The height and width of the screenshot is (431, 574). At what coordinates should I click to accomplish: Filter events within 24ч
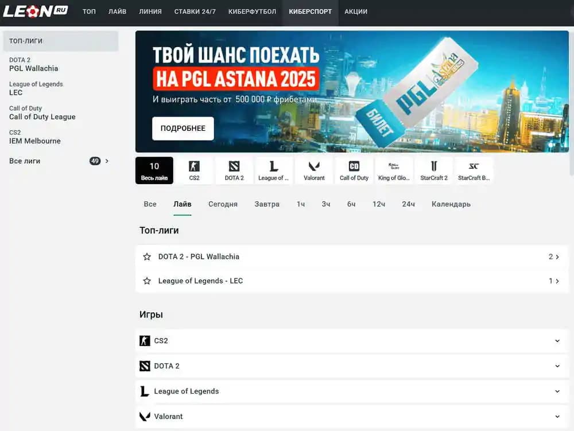pos(408,204)
